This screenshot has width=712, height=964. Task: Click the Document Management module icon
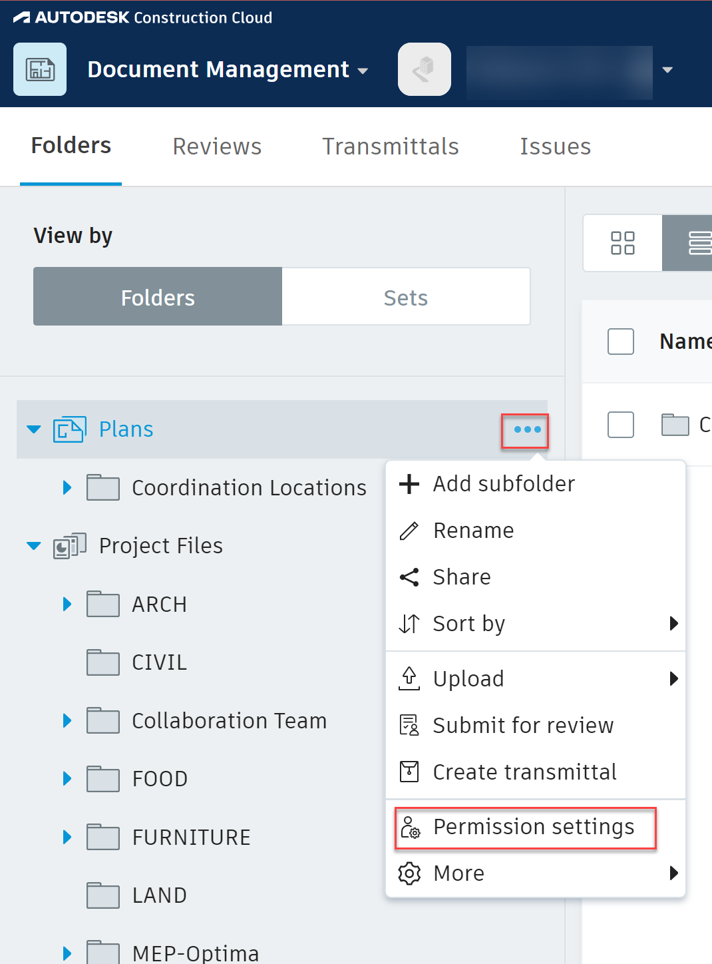pyautogui.click(x=40, y=69)
